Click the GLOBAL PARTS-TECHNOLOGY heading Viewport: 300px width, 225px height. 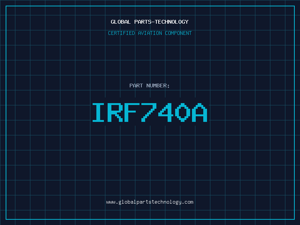150,22
